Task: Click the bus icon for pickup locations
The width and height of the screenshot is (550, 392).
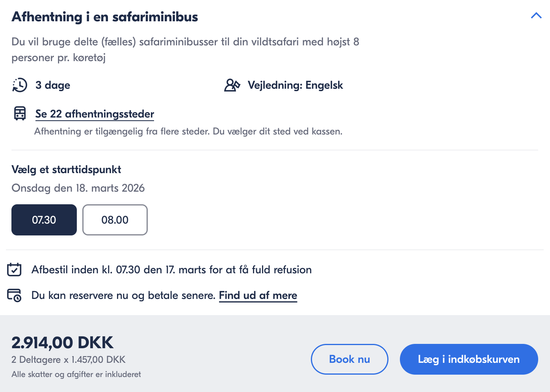Action: click(x=20, y=114)
